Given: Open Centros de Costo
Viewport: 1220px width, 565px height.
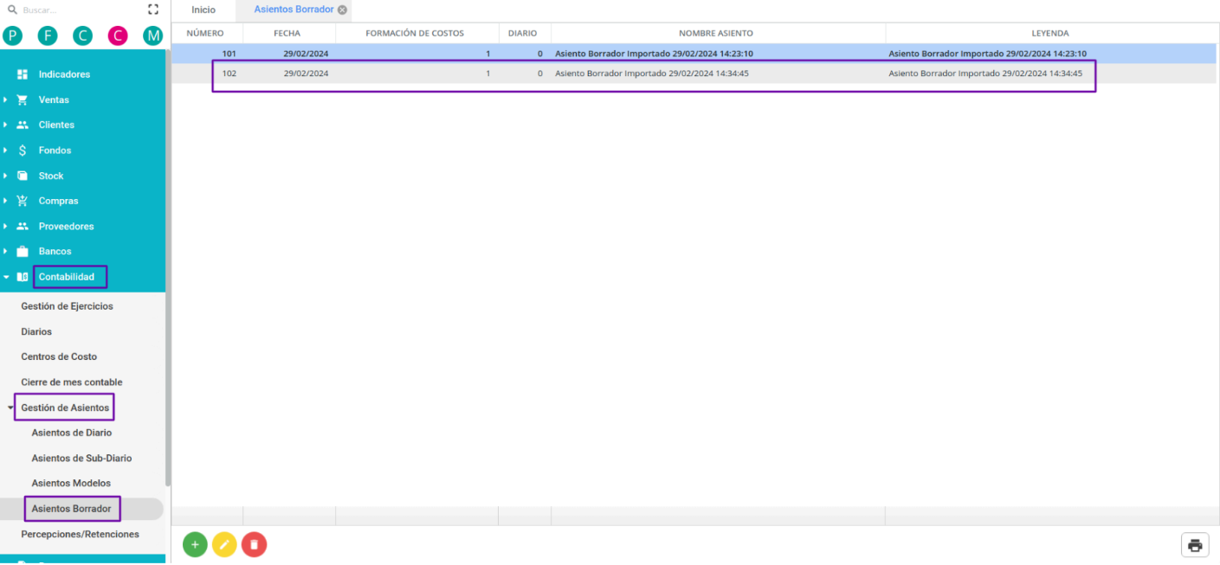Looking at the screenshot, I should [x=59, y=356].
